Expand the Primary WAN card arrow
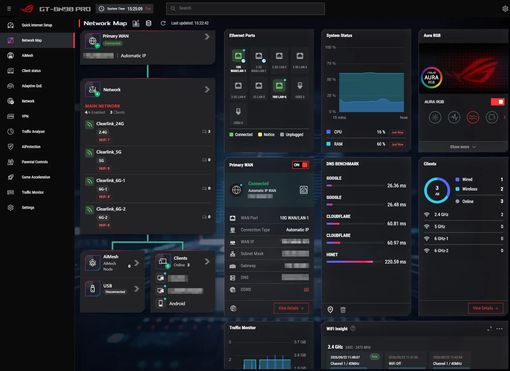Image resolution: width=510 pixels, height=371 pixels. pyautogui.click(x=207, y=37)
